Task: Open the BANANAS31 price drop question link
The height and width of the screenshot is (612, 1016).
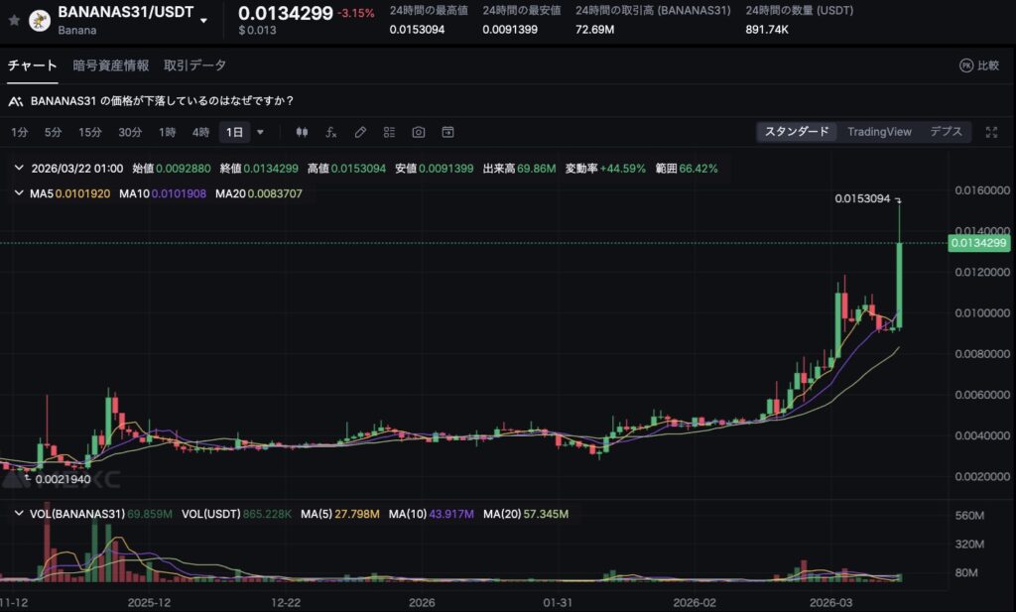Action: pos(162,101)
